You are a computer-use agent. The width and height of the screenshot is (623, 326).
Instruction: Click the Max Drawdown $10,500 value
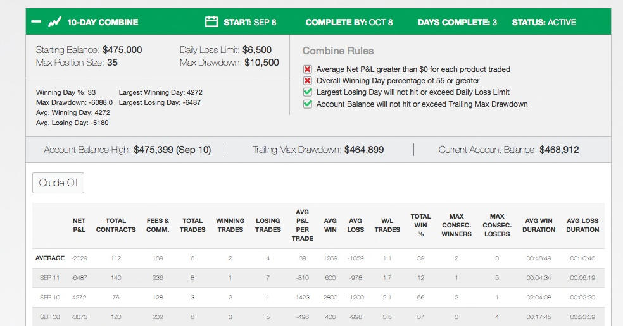coord(262,63)
